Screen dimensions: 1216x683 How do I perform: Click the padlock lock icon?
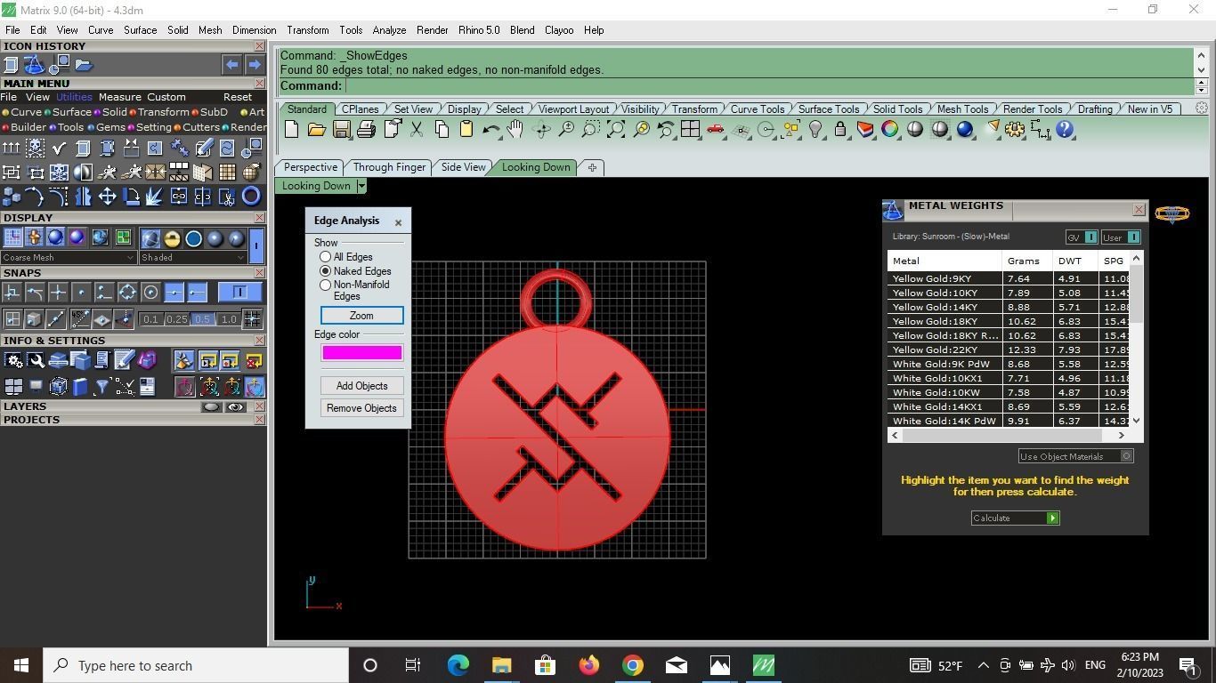tap(839, 130)
